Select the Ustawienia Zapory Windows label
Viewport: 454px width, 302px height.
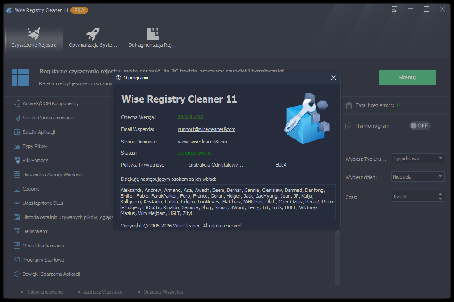click(53, 175)
